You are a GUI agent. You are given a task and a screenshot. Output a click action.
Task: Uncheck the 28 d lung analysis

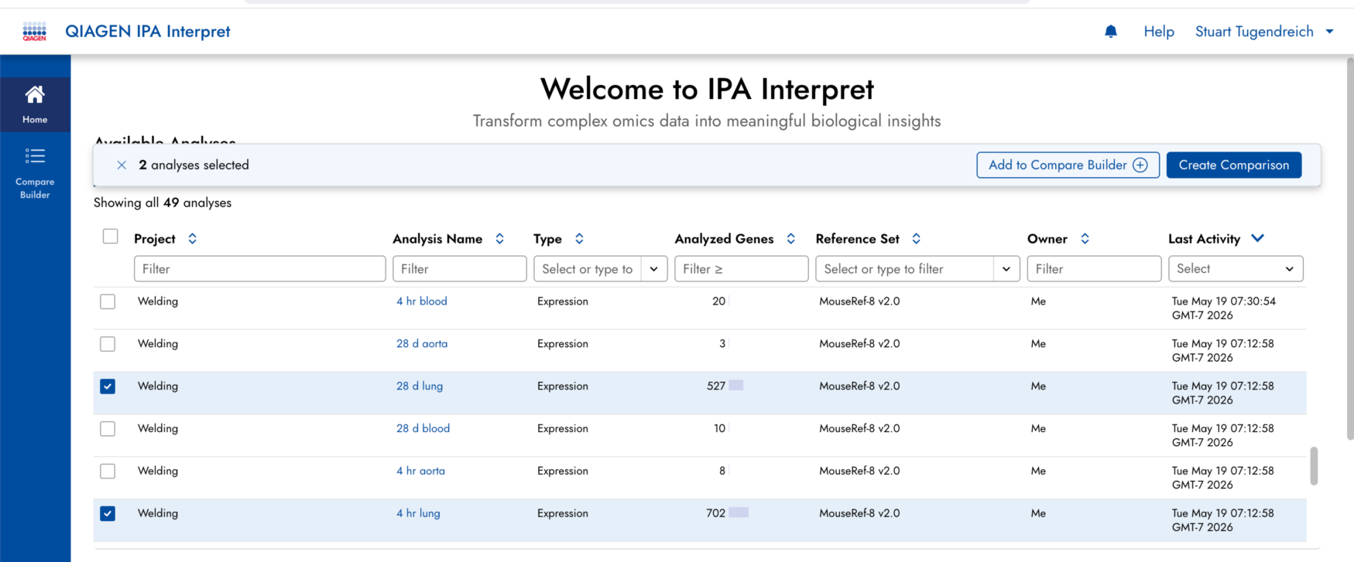(x=108, y=387)
